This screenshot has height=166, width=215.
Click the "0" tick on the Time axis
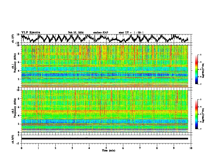(x=21, y=148)
